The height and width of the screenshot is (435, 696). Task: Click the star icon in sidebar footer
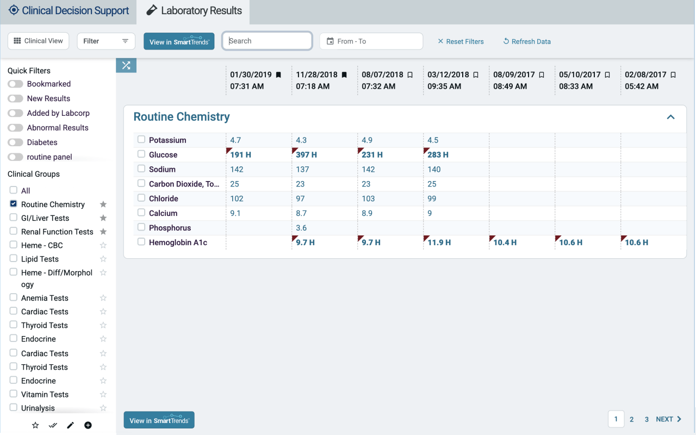pos(35,425)
